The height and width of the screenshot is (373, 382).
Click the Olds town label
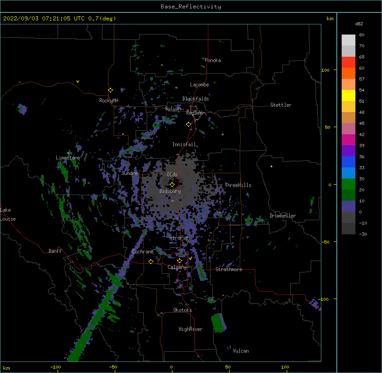click(x=172, y=175)
